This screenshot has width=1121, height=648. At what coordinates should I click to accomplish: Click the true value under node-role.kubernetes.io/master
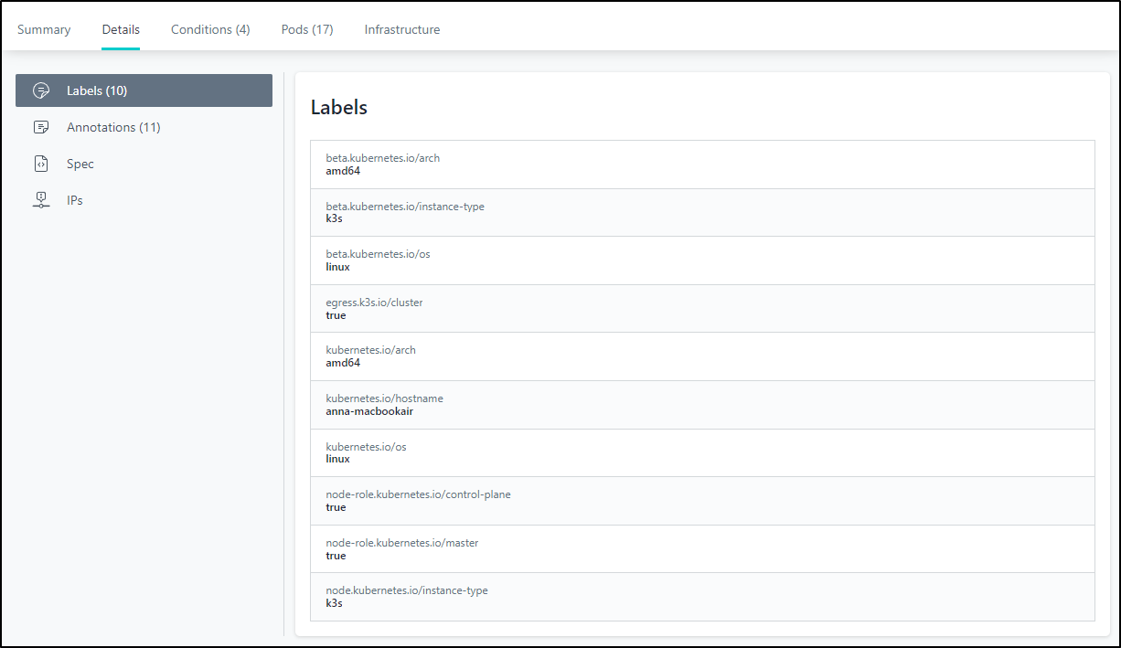[336, 556]
